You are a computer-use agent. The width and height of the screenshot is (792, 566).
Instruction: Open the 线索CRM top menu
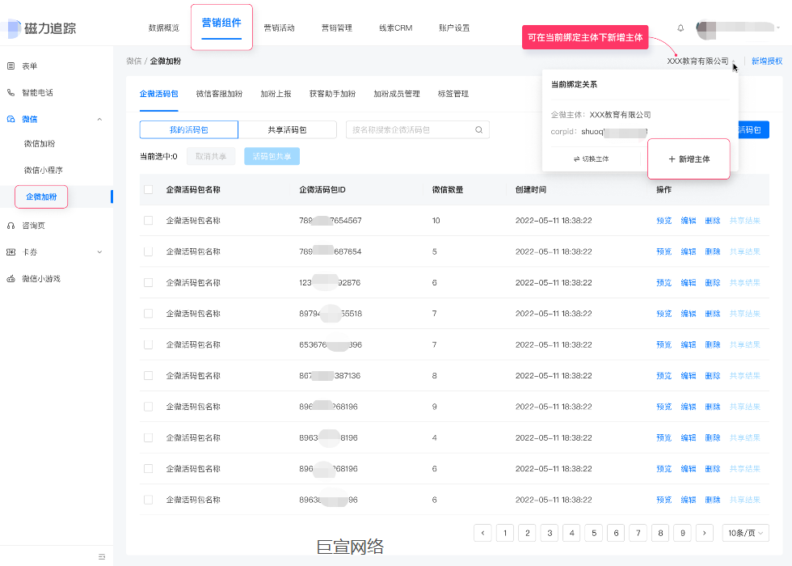(395, 27)
